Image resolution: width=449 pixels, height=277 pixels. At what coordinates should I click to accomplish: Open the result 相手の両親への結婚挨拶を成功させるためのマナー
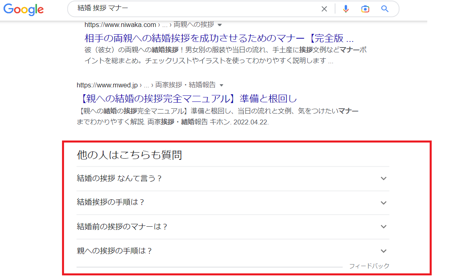coord(219,38)
